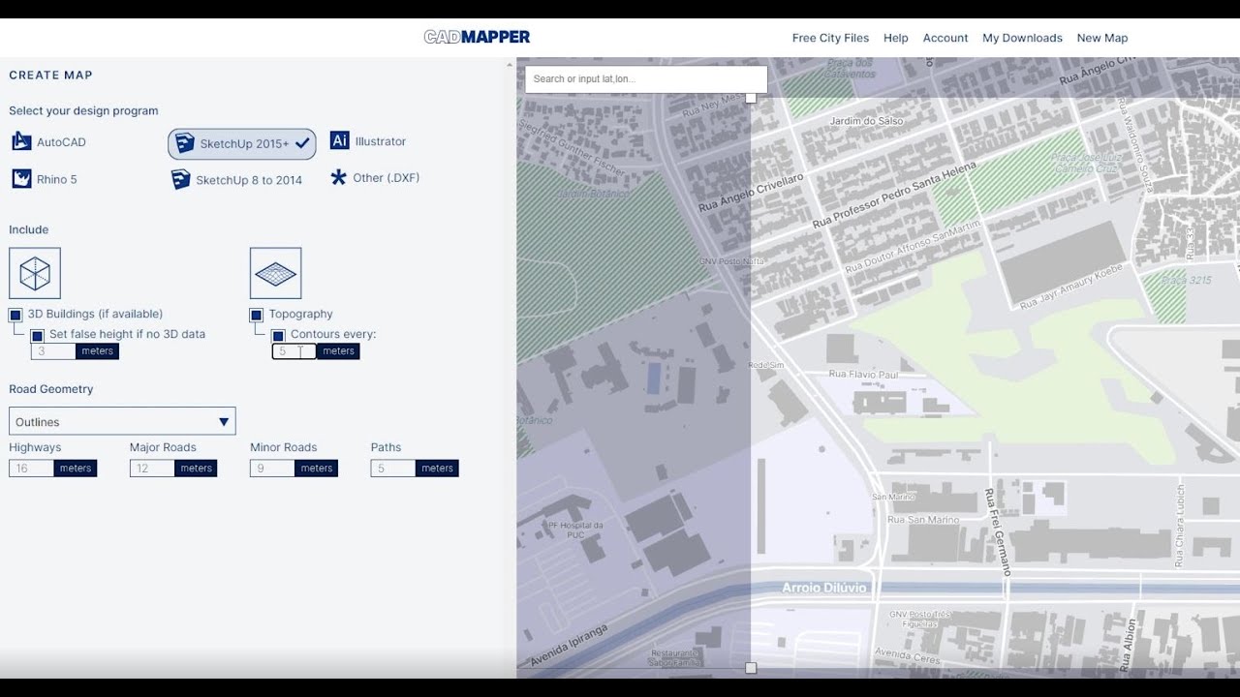The width and height of the screenshot is (1240, 697).
Task: Click the Rua Frei Germano street label
Action: (x=996, y=531)
